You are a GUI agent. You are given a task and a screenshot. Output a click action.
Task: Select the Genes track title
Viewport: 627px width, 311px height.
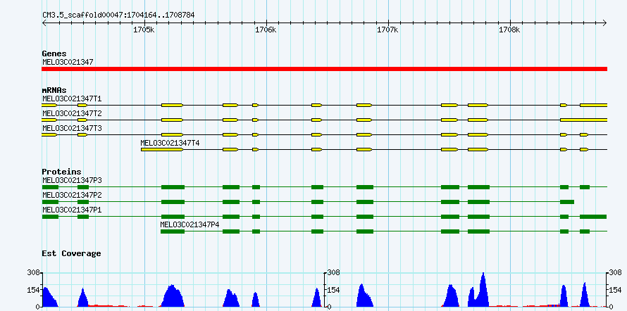pyautogui.click(x=54, y=53)
